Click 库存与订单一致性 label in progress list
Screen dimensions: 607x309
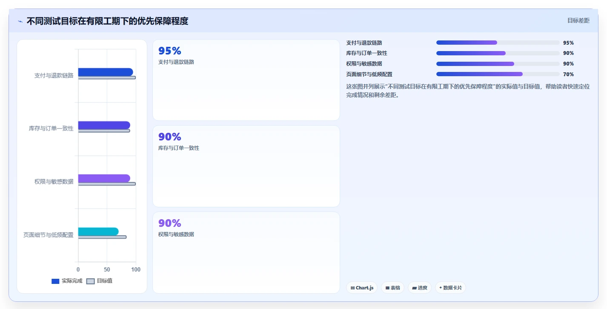[366, 53]
